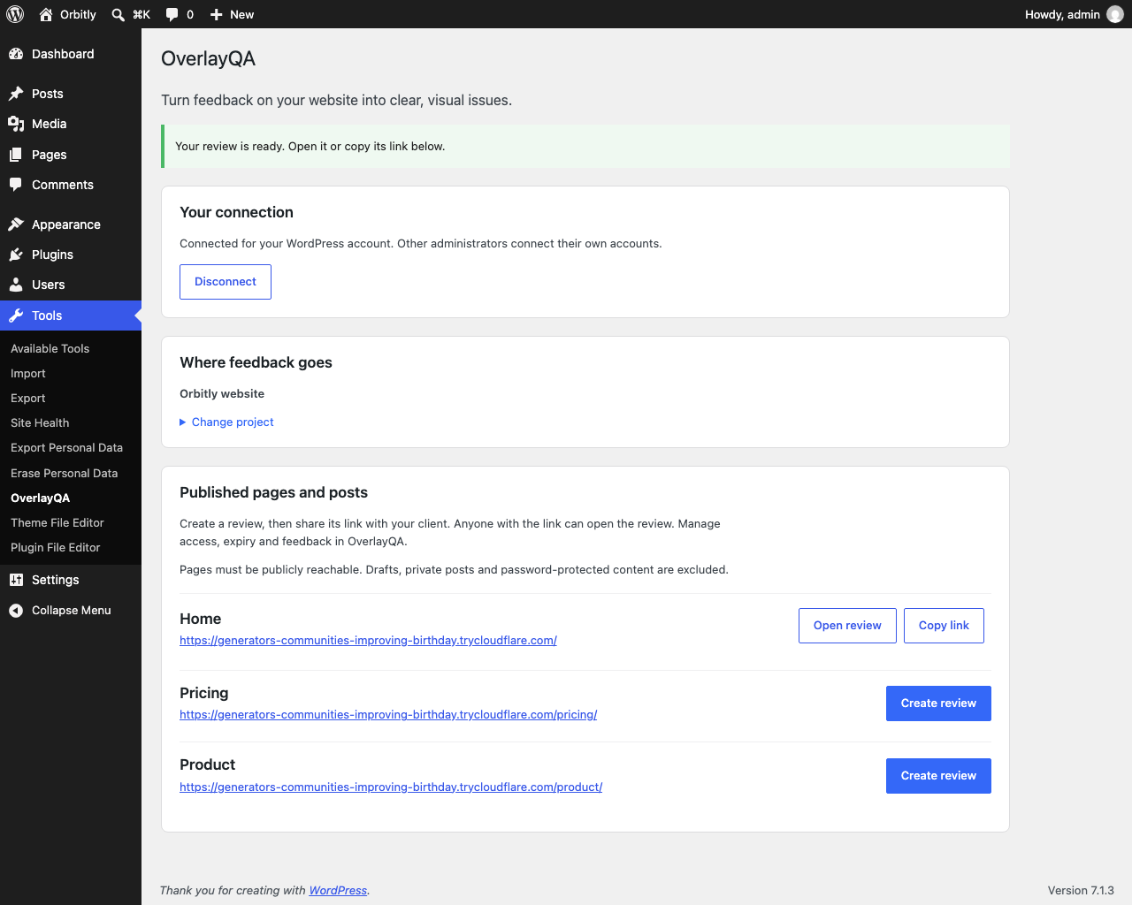Click the Tools wrench icon
This screenshot has width=1132, height=905.
[x=16, y=316]
